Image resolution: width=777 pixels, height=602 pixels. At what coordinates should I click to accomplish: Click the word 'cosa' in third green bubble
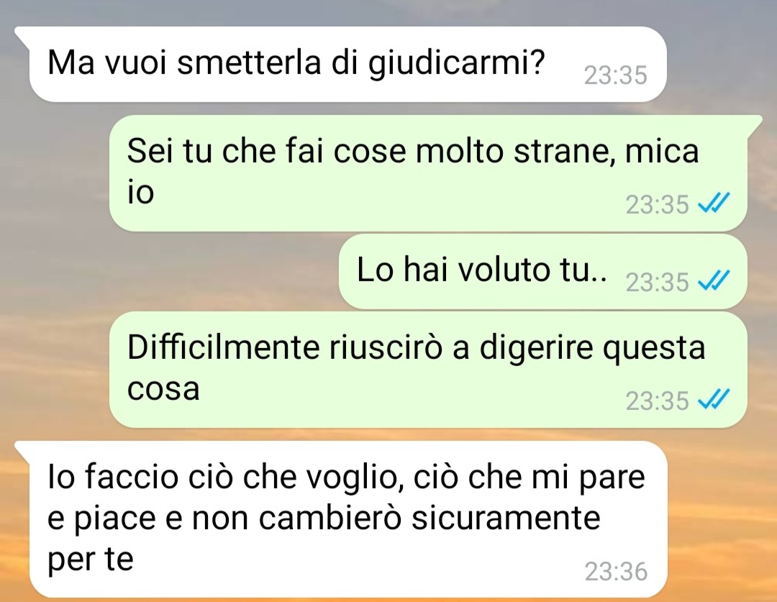click(x=163, y=389)
